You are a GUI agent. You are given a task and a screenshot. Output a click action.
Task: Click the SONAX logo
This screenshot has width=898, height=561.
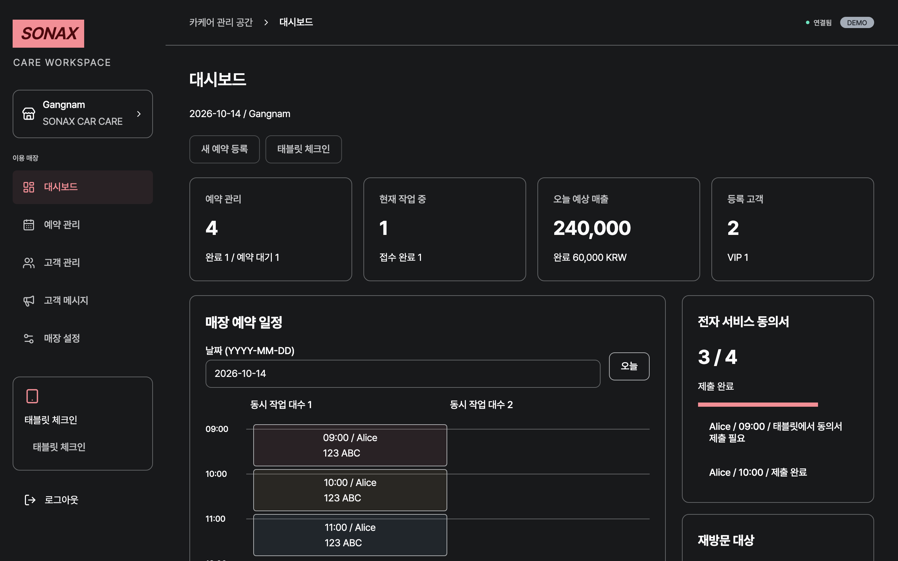tap(48, 33)
